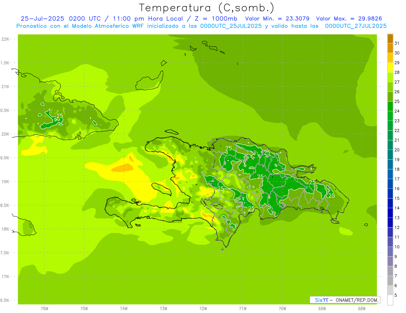
Task: Click the yellow swatch between 28 and 29
Action: pos(390,68)
